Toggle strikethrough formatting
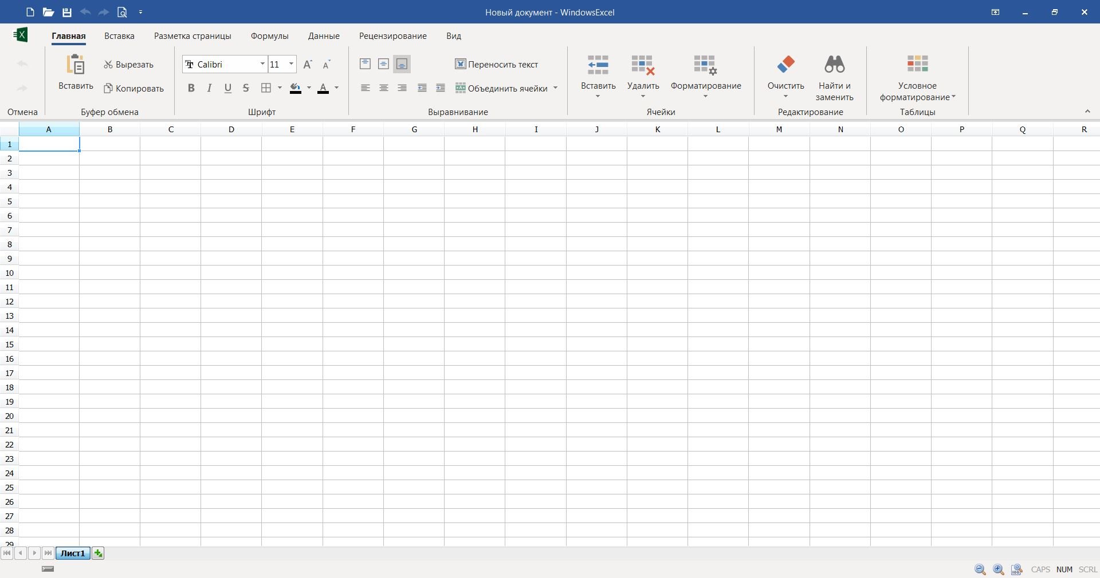The width and height of the screenshot is (1100, 578). pyautogui.click(x=246, y=88)
